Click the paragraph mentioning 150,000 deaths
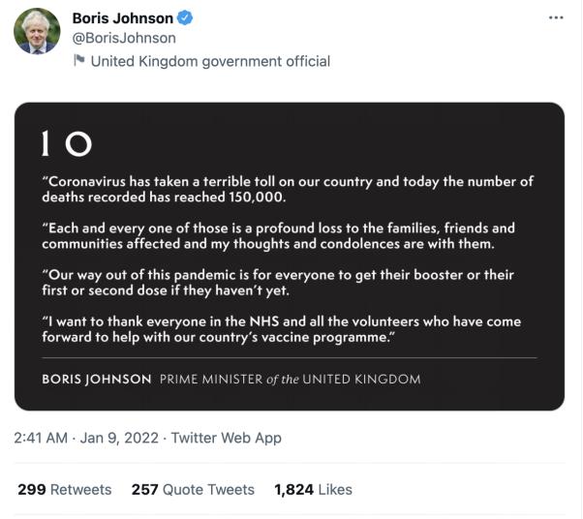This screenshot has width=583, height=519. tap(287, 189)
